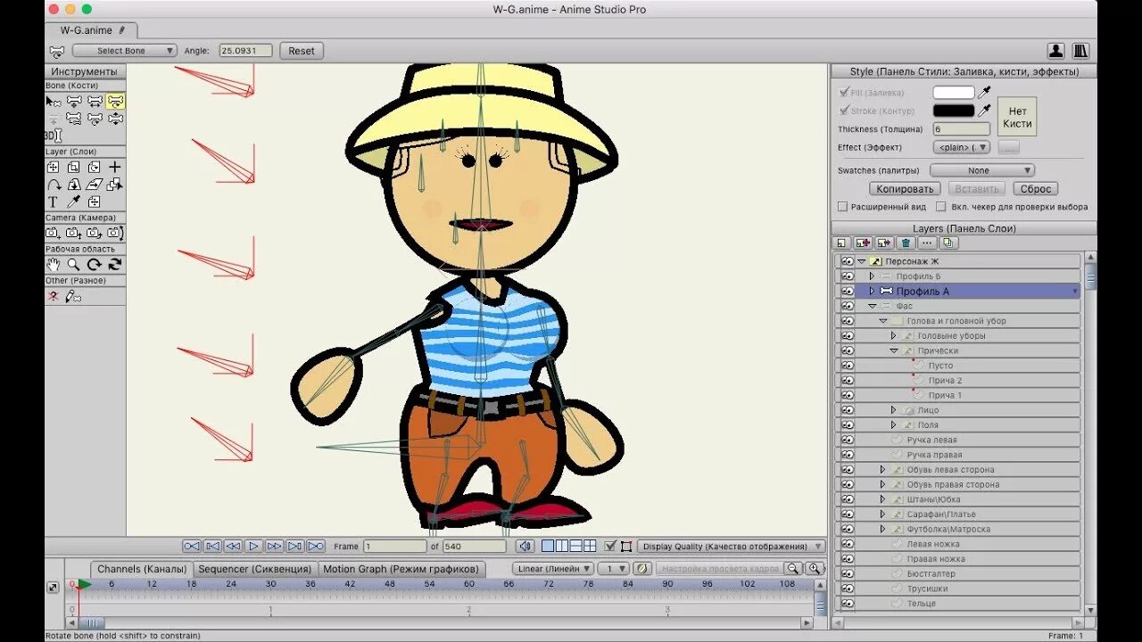Select the W-G.anime document tab
The width and height of the screenshot is (1142, 642).
92,30
